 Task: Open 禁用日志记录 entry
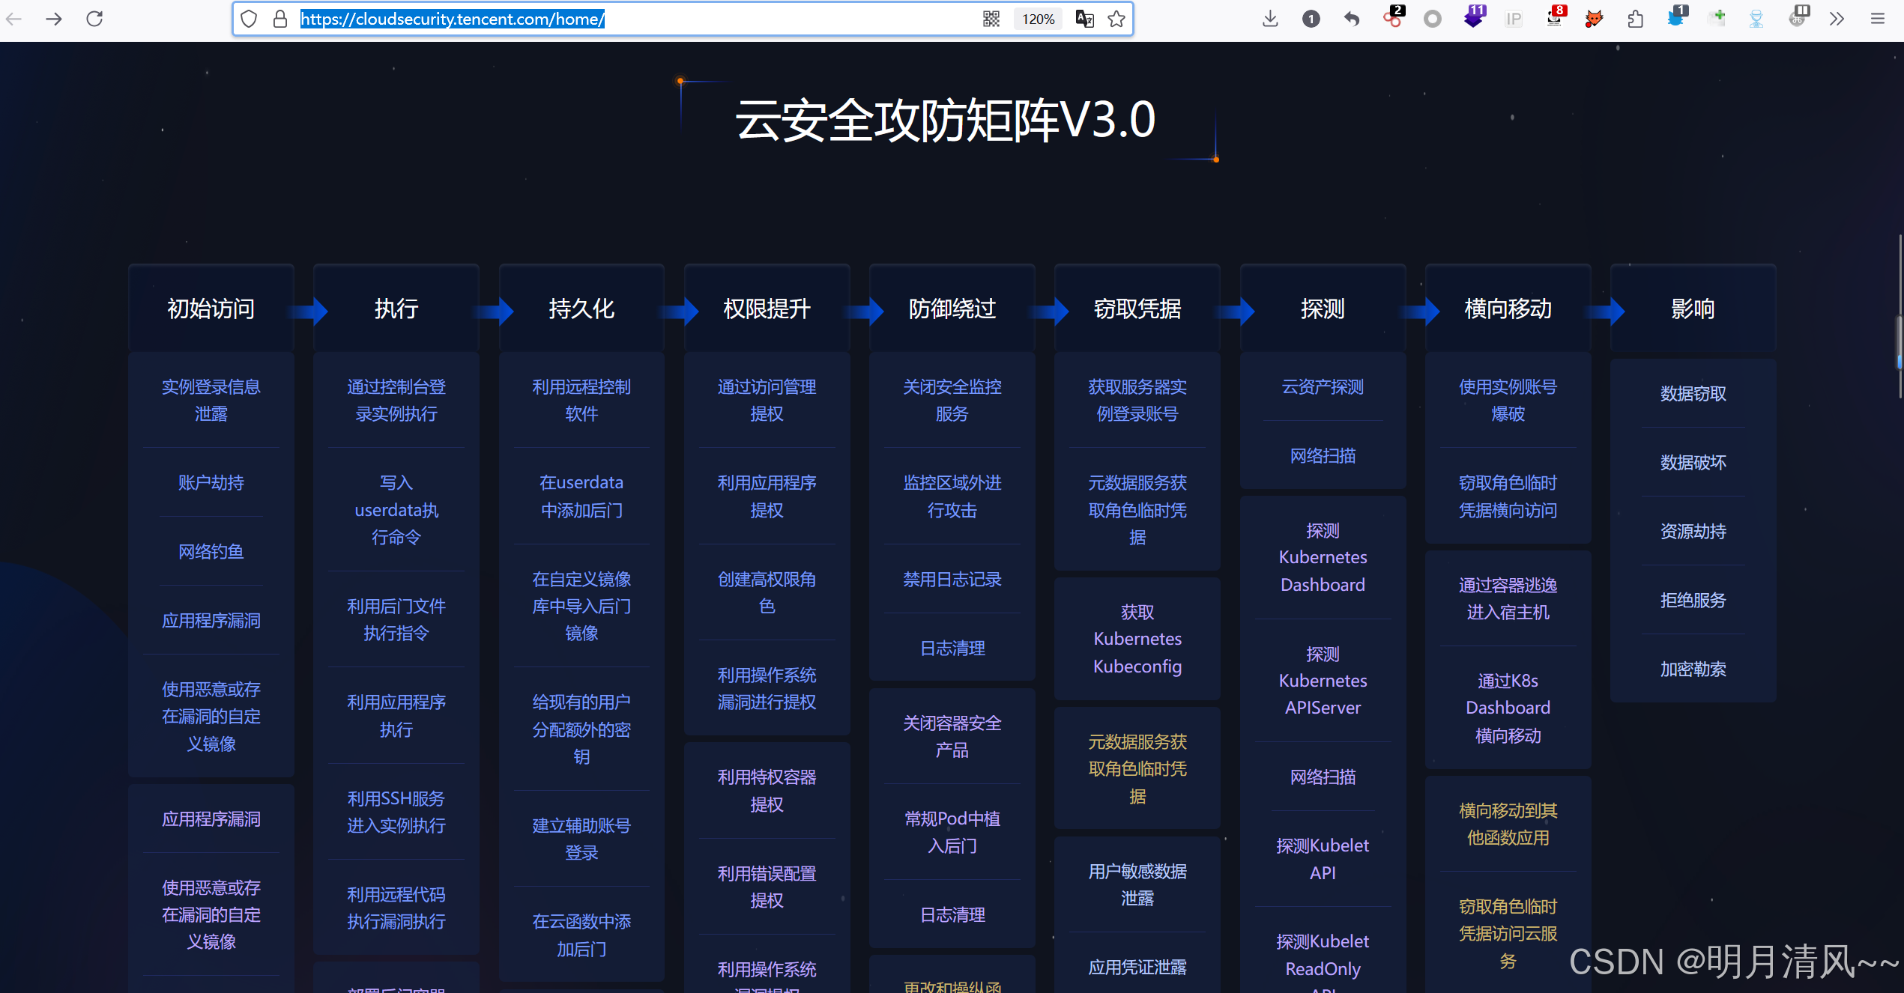[x=952, y=580]
